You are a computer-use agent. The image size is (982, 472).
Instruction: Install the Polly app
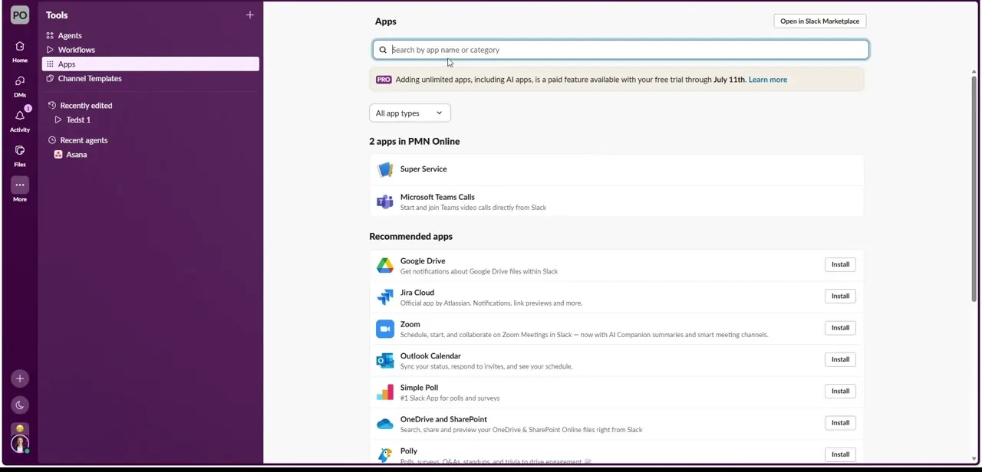pyautogui.click(x=840, y=454)
